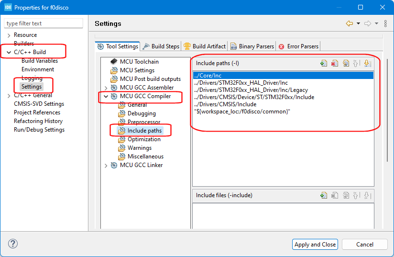This screenshot has height=257, width=394.
Task: Move selected include path down
Action: pos(367,63)
